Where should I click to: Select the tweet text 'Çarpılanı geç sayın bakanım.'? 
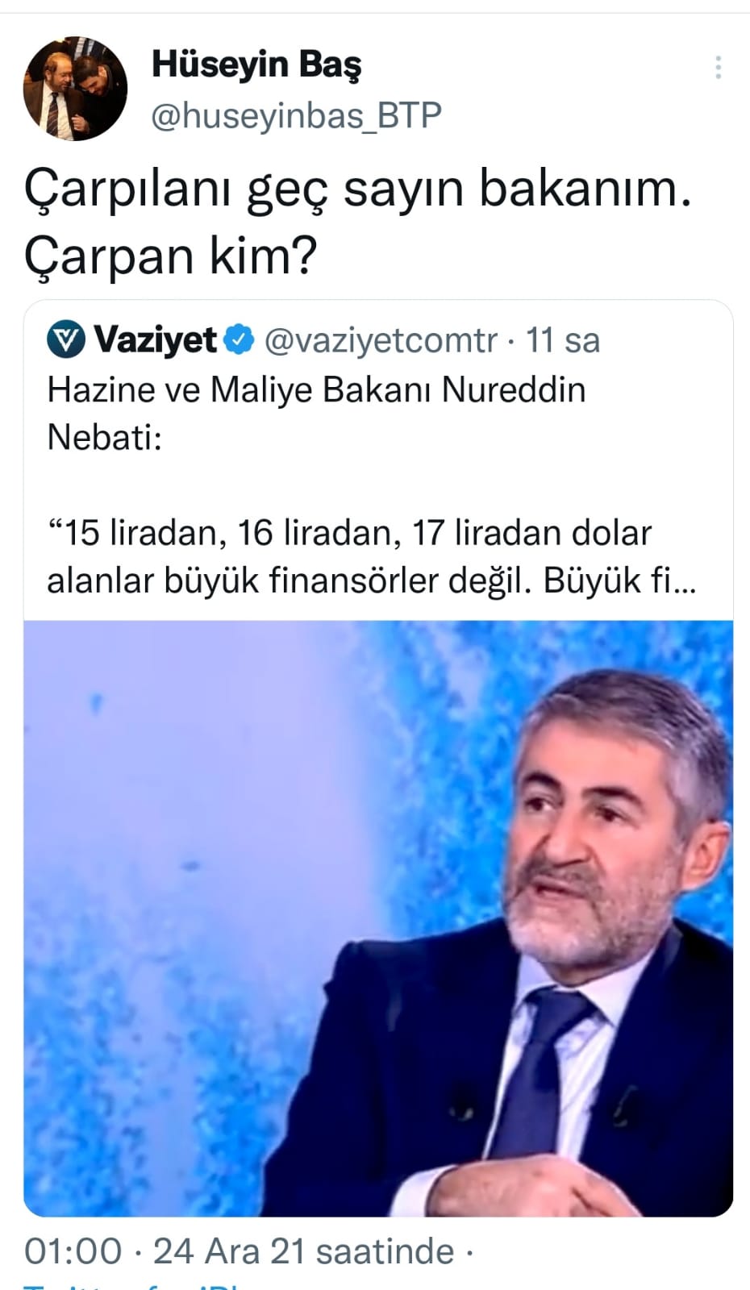[x=357, y=191]
